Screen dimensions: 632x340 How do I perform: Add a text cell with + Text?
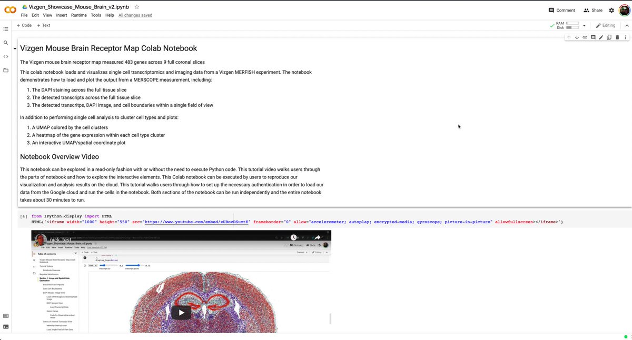[44, 25]
